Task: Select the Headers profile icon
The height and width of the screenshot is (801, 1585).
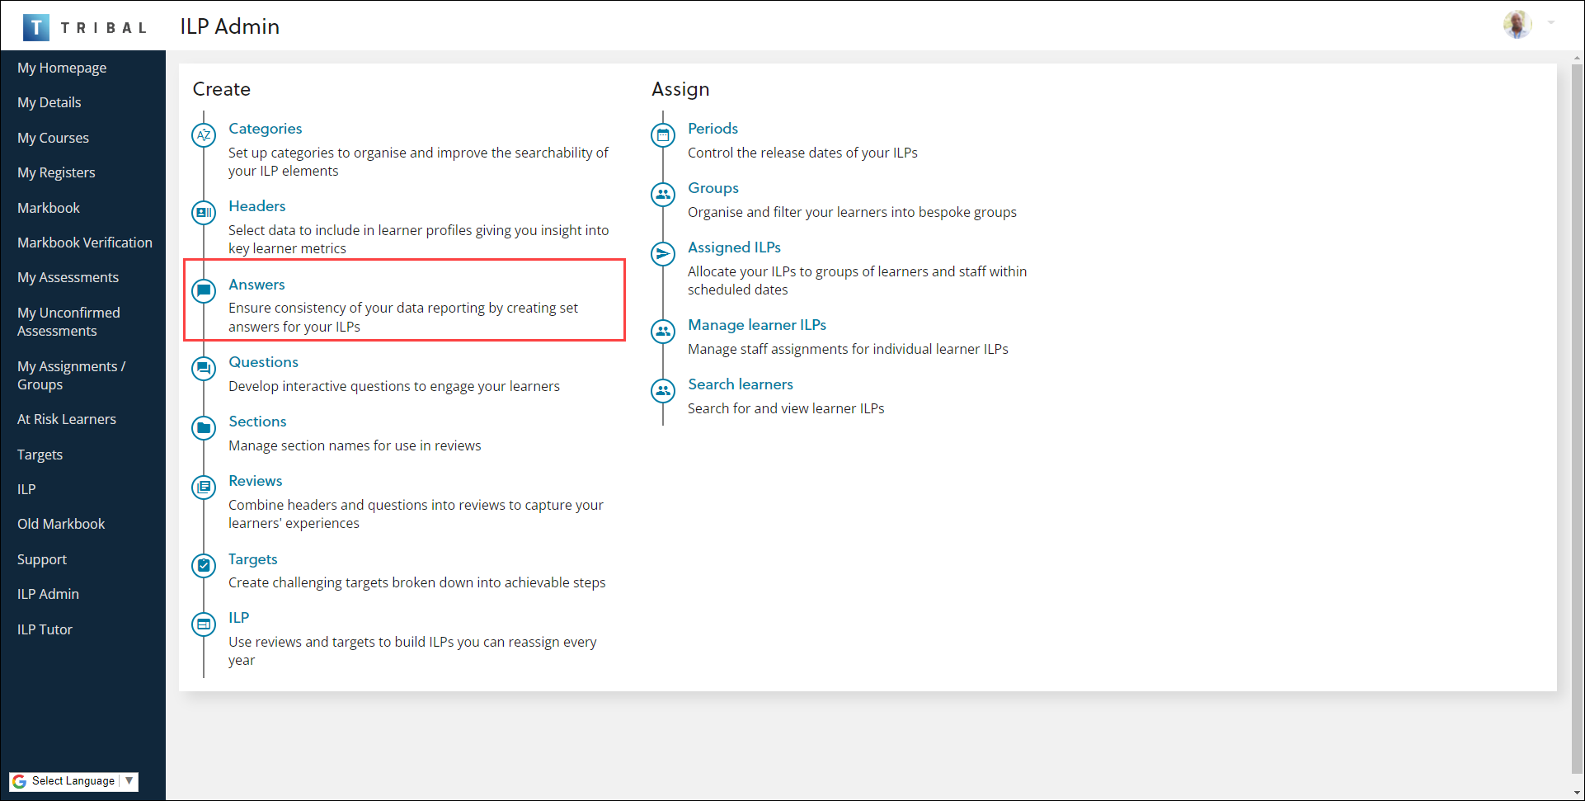Action: (x=203, y=213)
